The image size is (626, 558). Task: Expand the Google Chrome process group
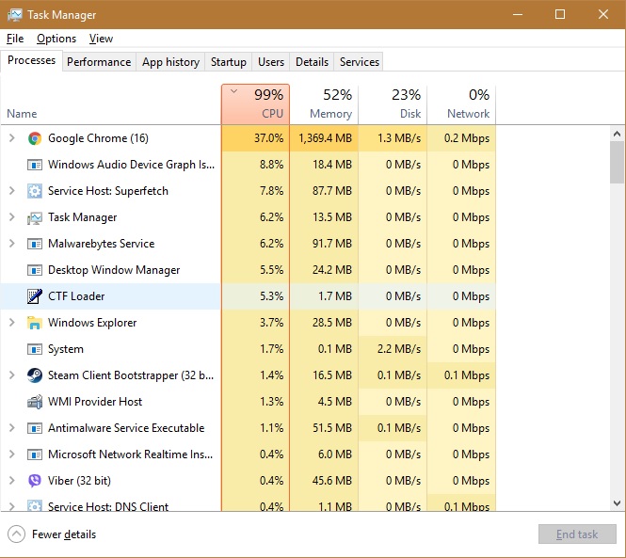pyautogui.click(x=12, y=138)
